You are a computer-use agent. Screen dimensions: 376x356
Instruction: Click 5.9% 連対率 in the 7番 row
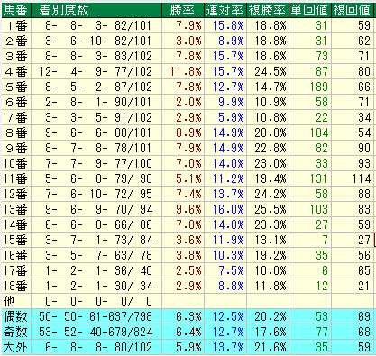point(231,117)
